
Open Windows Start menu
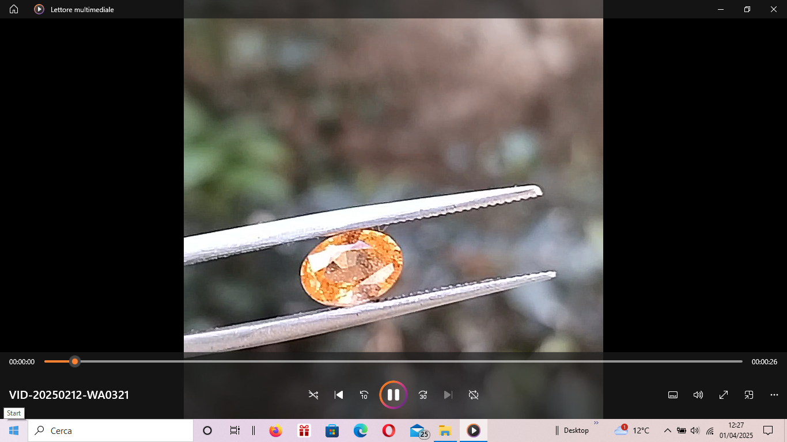(14, 430)
